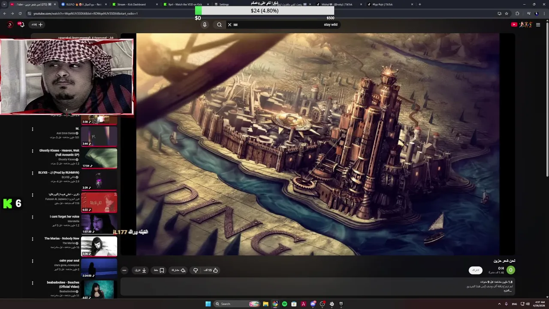Reload the page with refresh icon

[x=20, y=13]
